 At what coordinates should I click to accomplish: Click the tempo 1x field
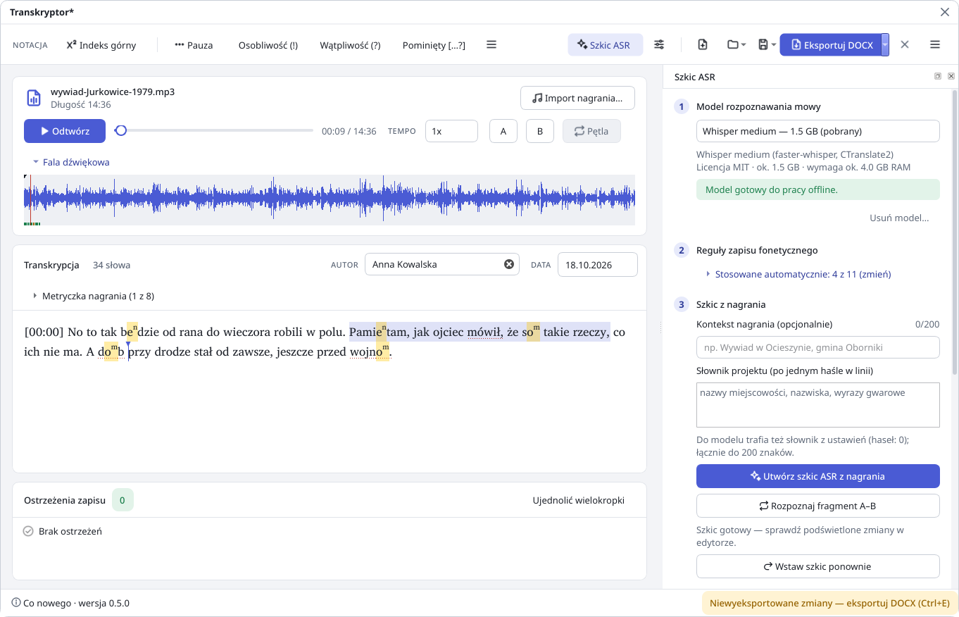coord(451,131)
